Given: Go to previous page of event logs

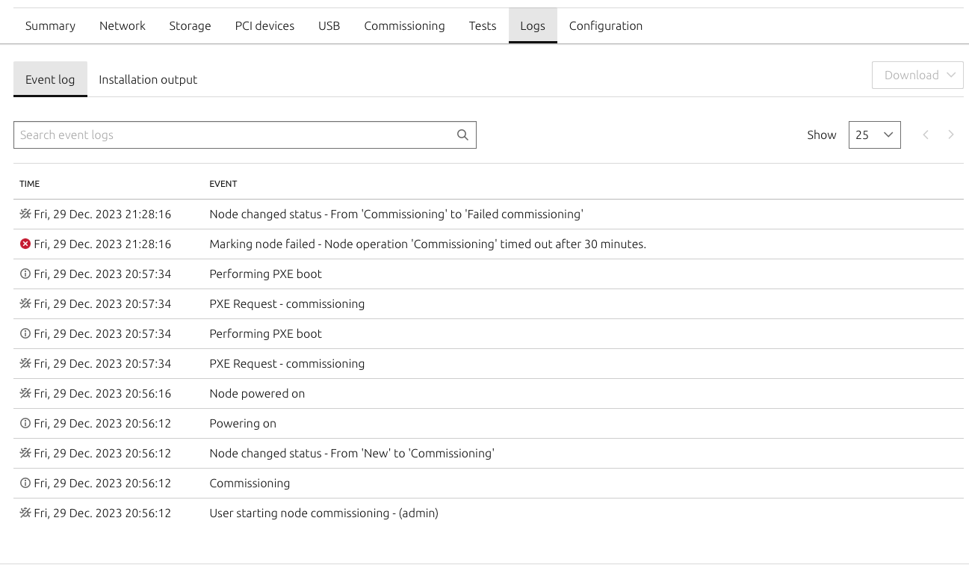Looking at the screenshot, I should click(x=926, y=135).
